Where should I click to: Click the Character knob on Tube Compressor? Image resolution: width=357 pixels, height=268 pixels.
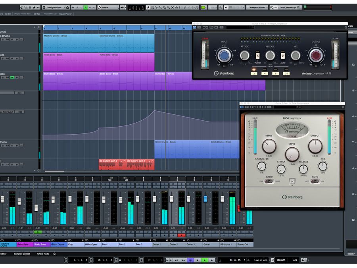coord(262,166)
